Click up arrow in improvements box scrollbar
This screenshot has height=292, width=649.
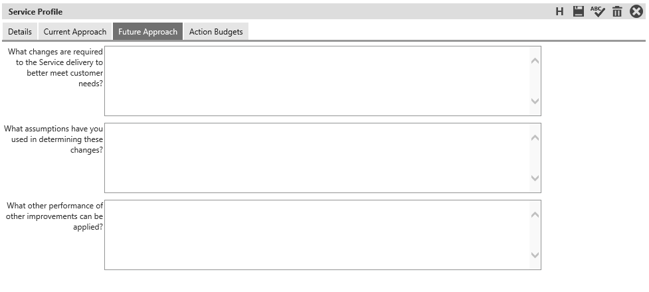pos(535,214)
